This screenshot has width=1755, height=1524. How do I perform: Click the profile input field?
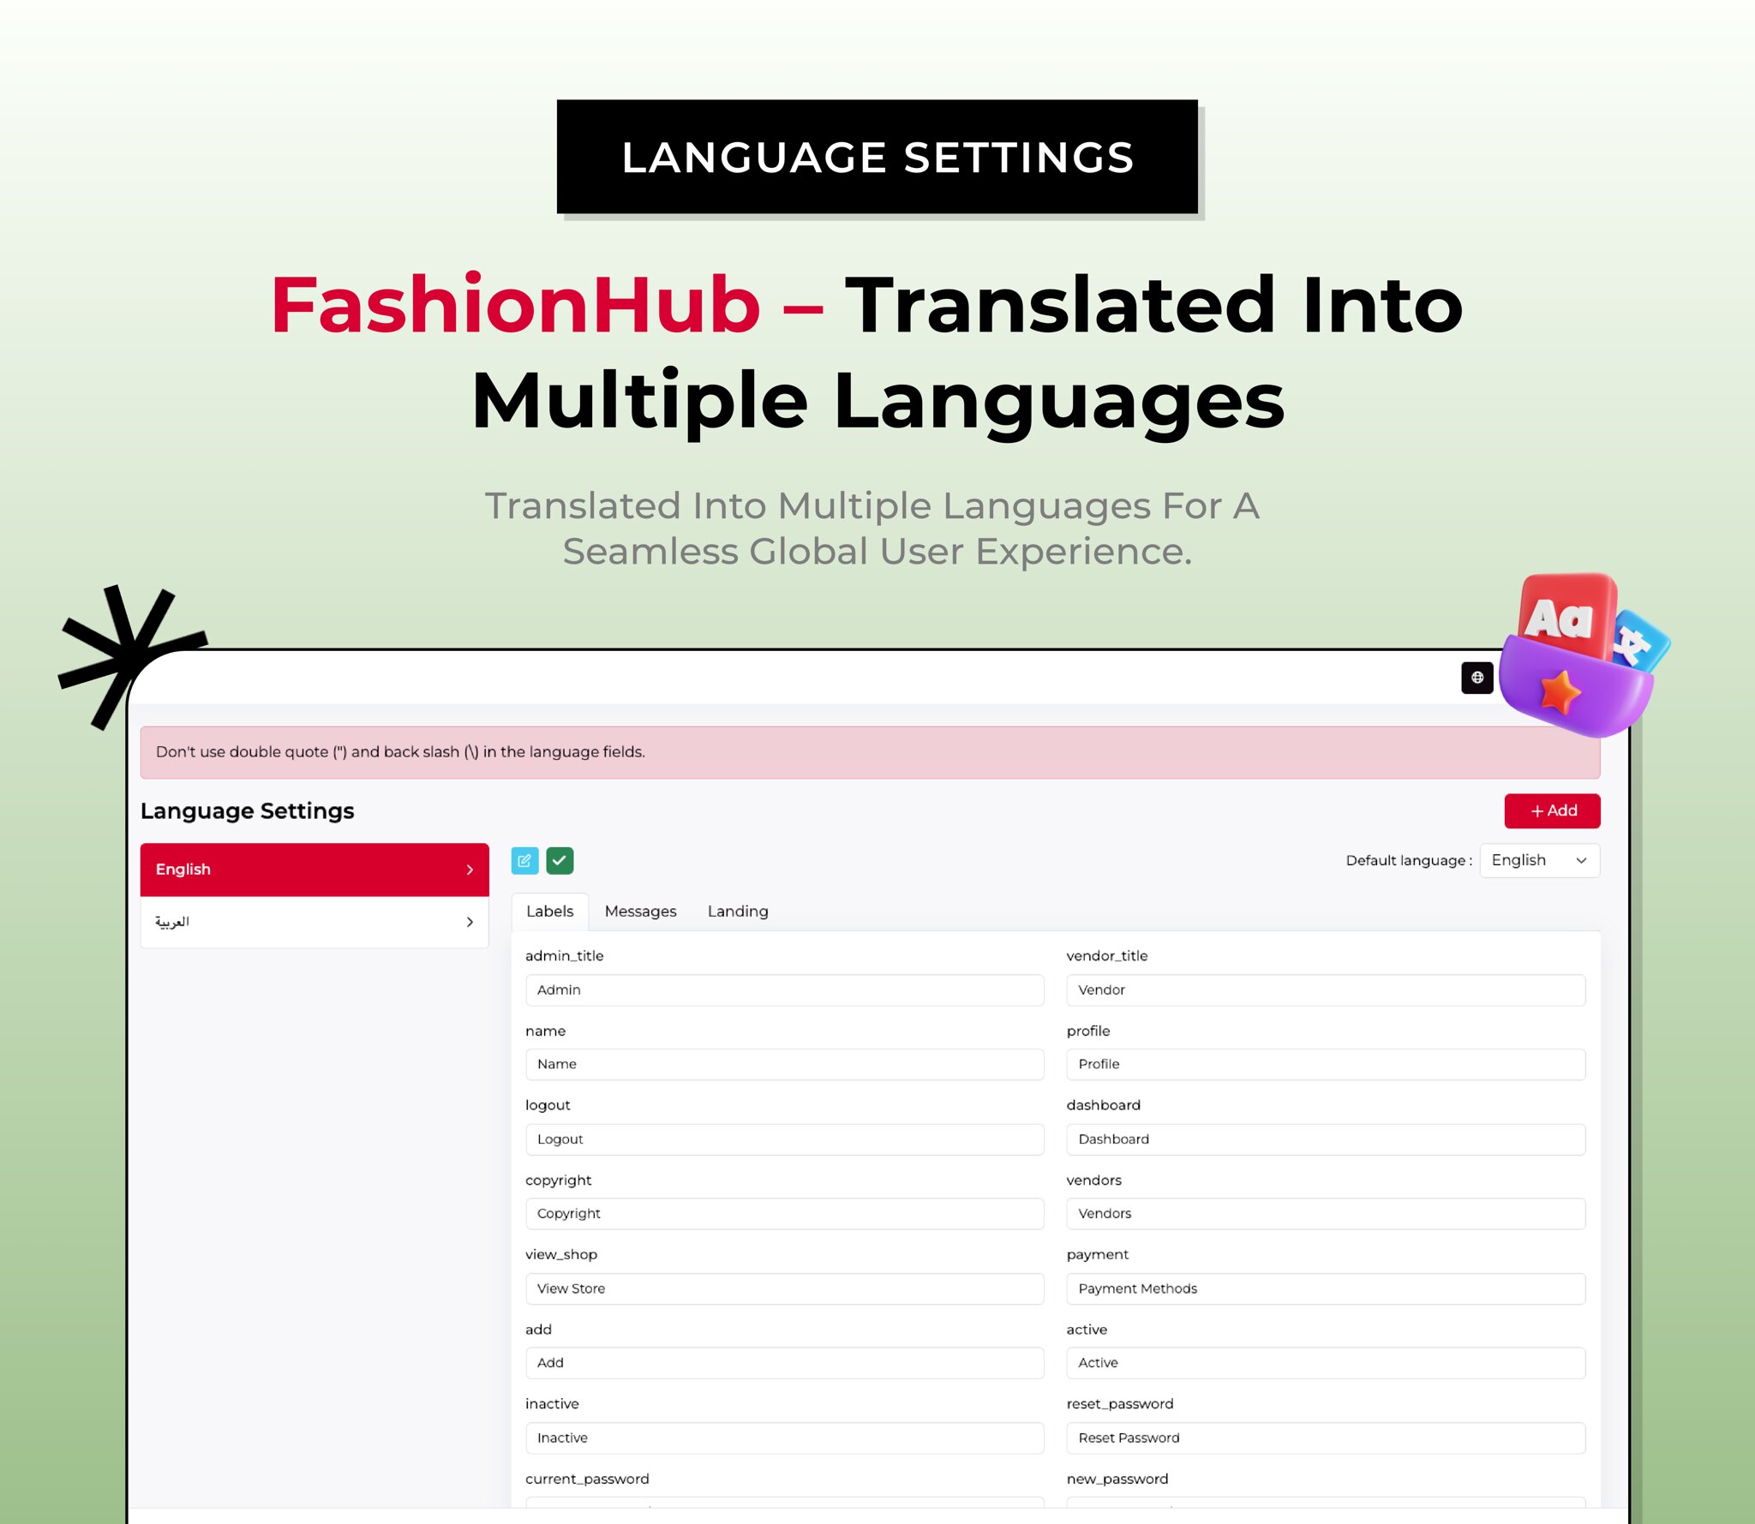pyautogui.click(x=1325, y=1064)
